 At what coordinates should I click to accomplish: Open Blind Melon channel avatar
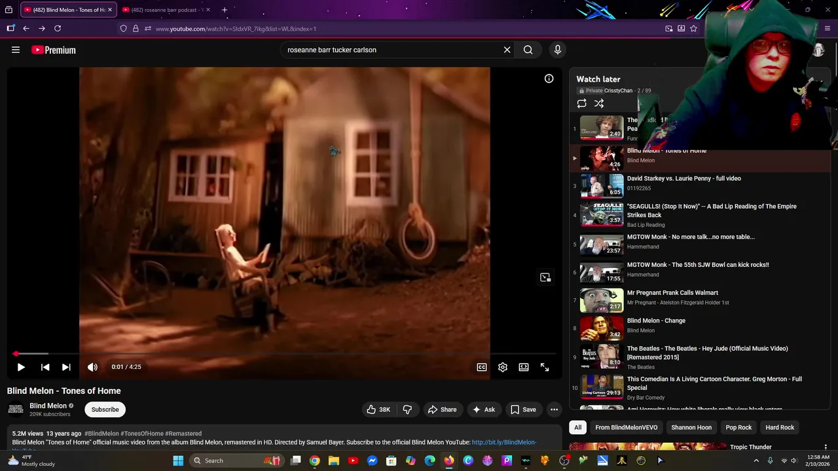(16, 410)
